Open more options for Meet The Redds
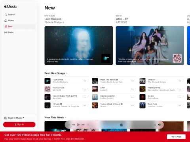Screen dimensions: 190x142 (132, 81)
